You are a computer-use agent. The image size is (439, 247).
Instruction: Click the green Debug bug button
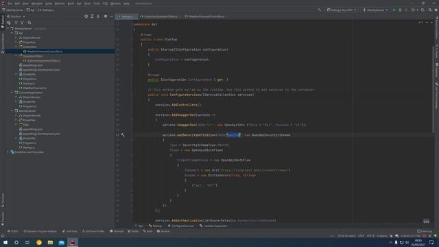point(400,10)
